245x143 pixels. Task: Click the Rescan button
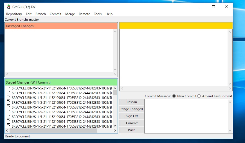pyautogui.click(x=132, y=102)
